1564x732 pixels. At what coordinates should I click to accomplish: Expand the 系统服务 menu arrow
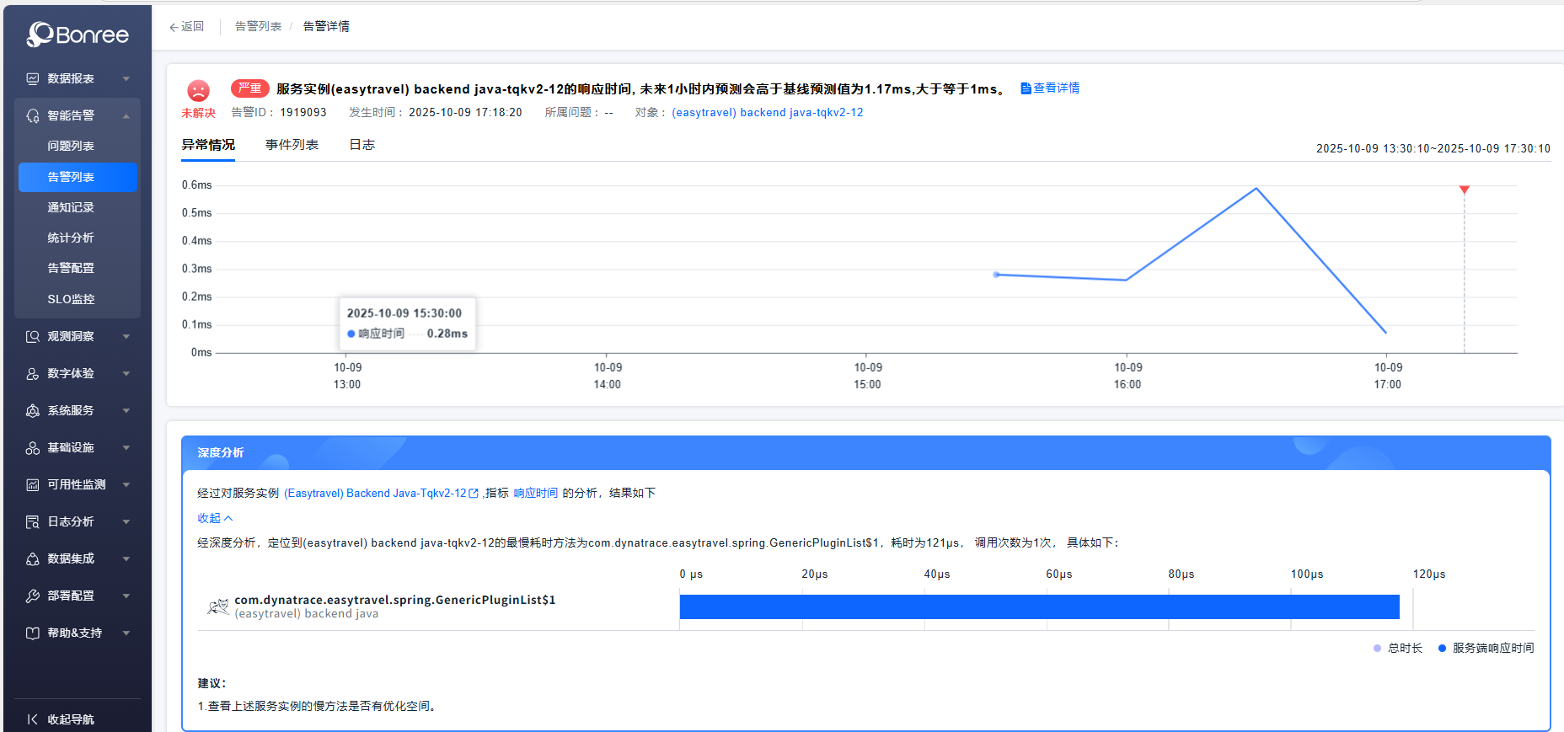click(x=126, y=410)
